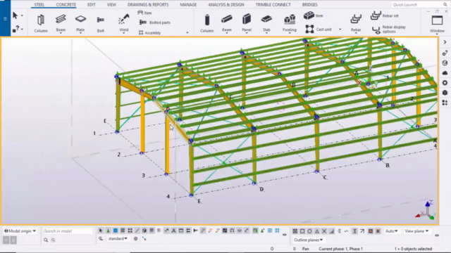
Task: Open the TRIMBLE CONNECT tab
Action: 273,5
